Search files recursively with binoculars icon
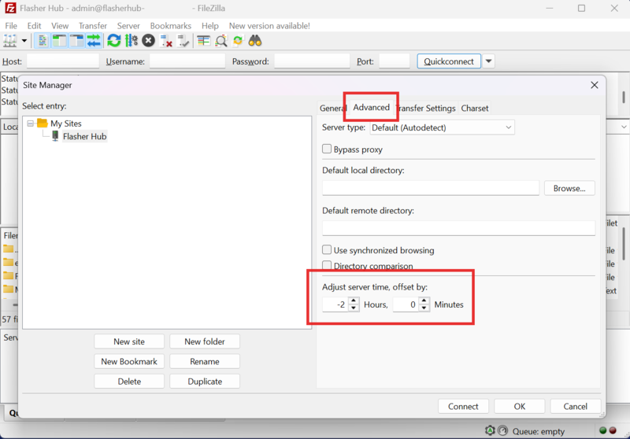 point(255,41)
